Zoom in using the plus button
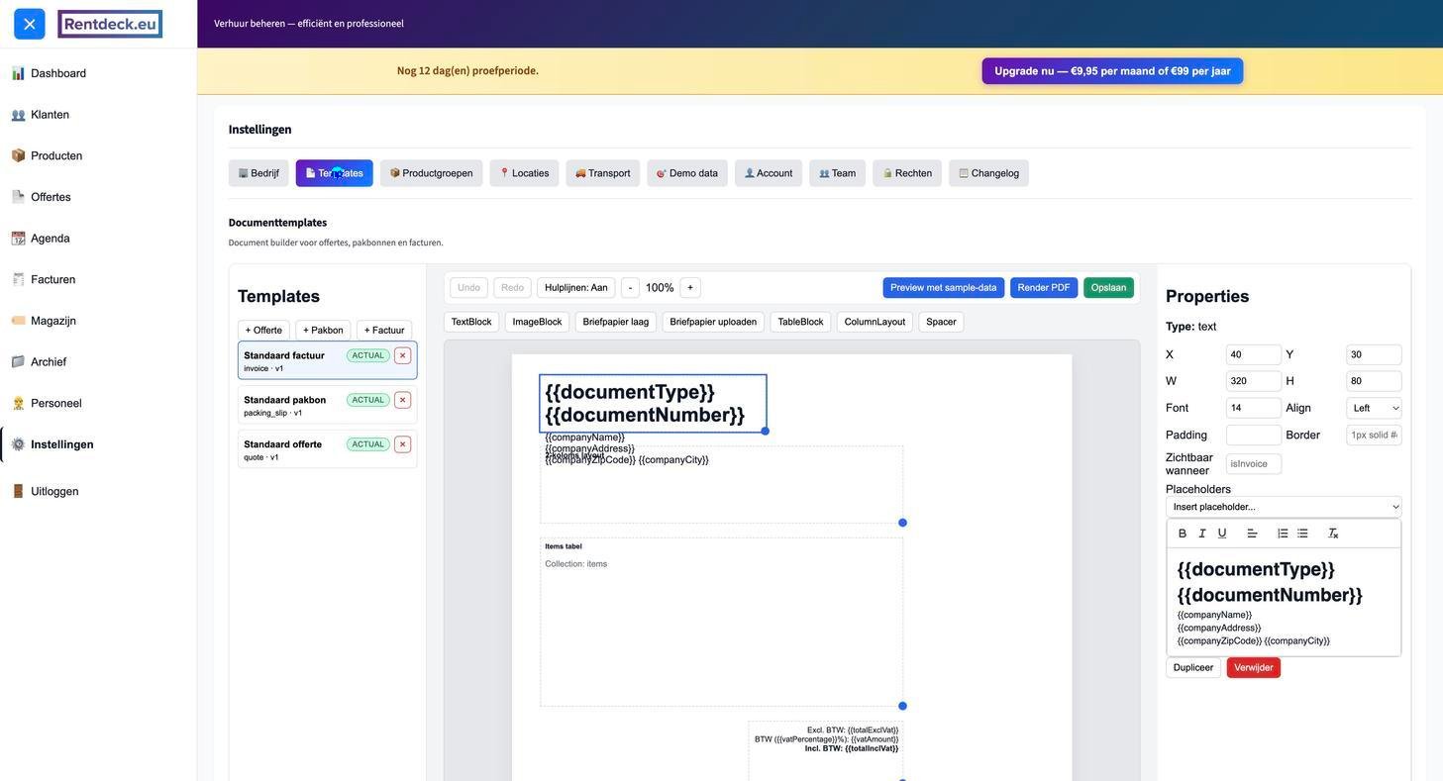Image resolution: width=1443 pixels, height=781 pixels. (690, 288)
